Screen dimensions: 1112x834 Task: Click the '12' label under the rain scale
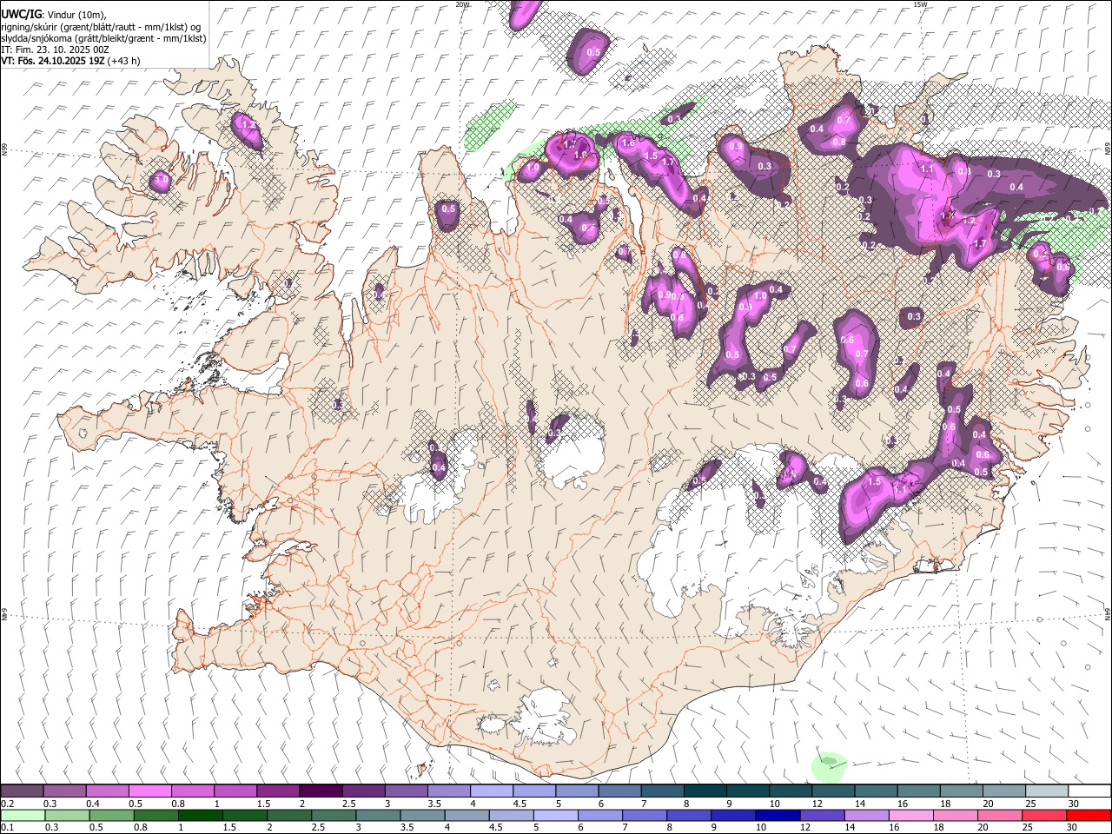[805, 827]
